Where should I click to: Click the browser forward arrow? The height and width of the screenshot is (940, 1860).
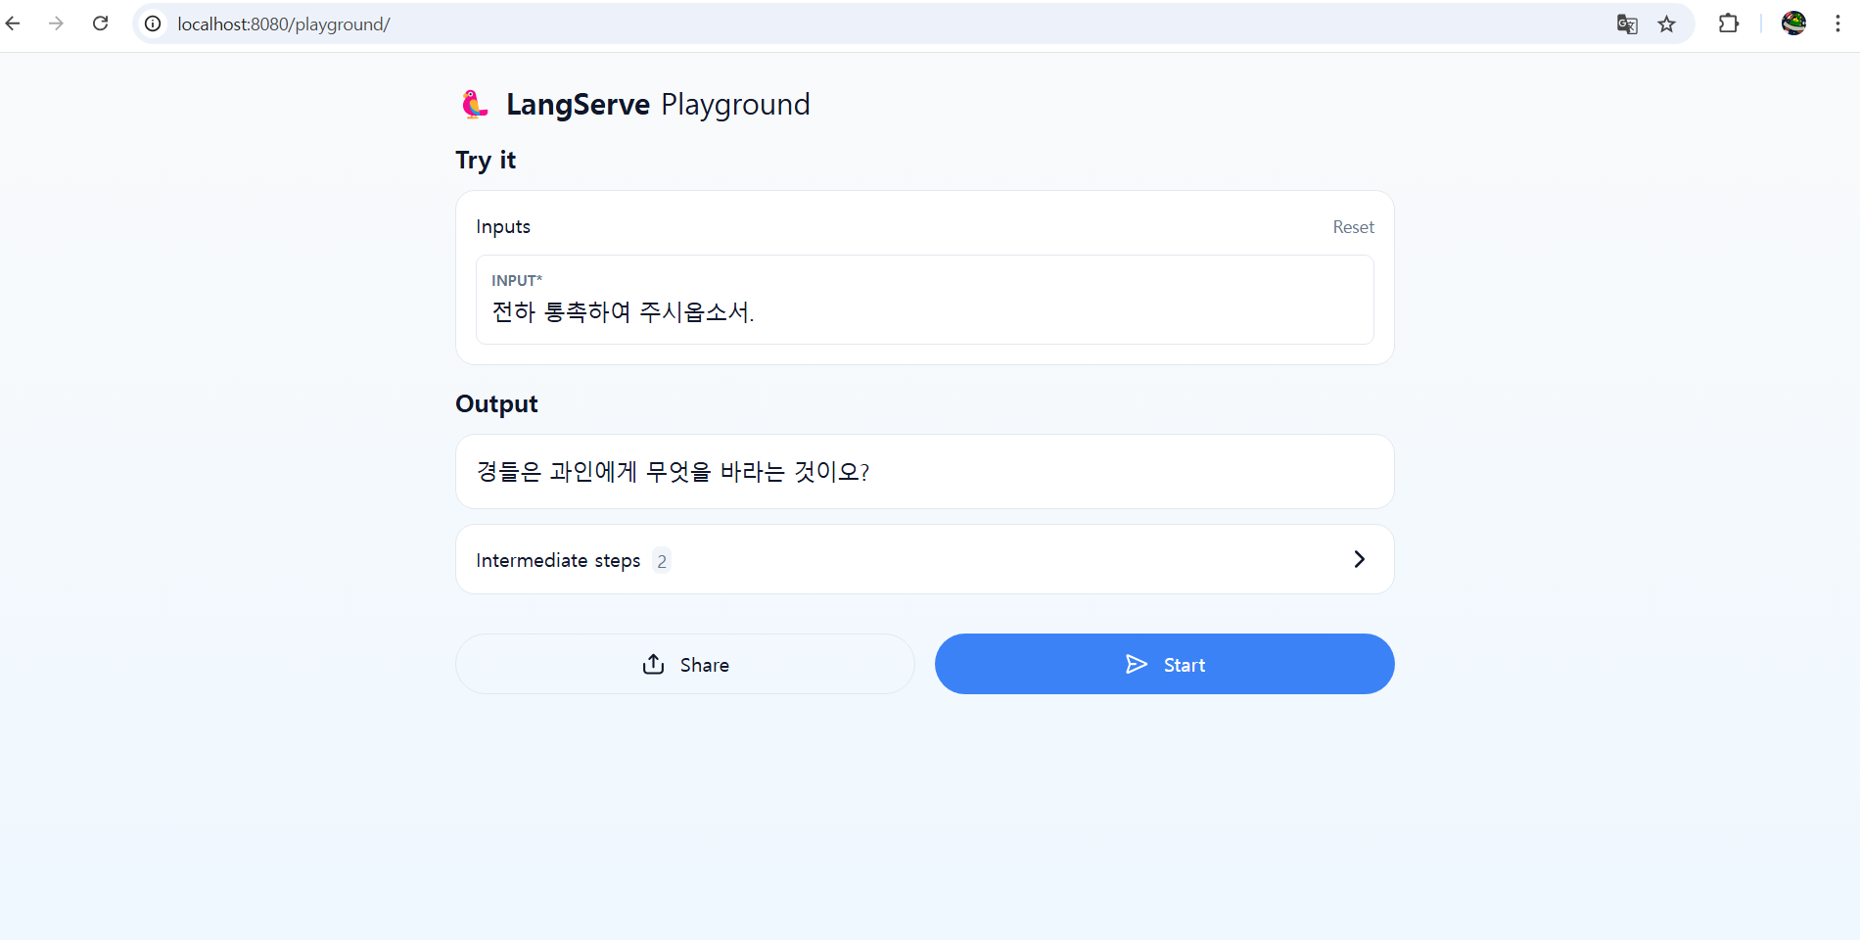(x=56, y=23)
